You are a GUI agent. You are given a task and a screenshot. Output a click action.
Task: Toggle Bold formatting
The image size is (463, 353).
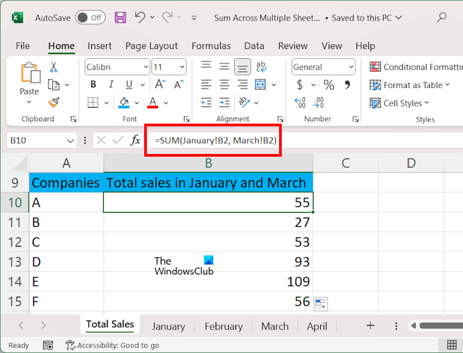click(x=93, y=85)
